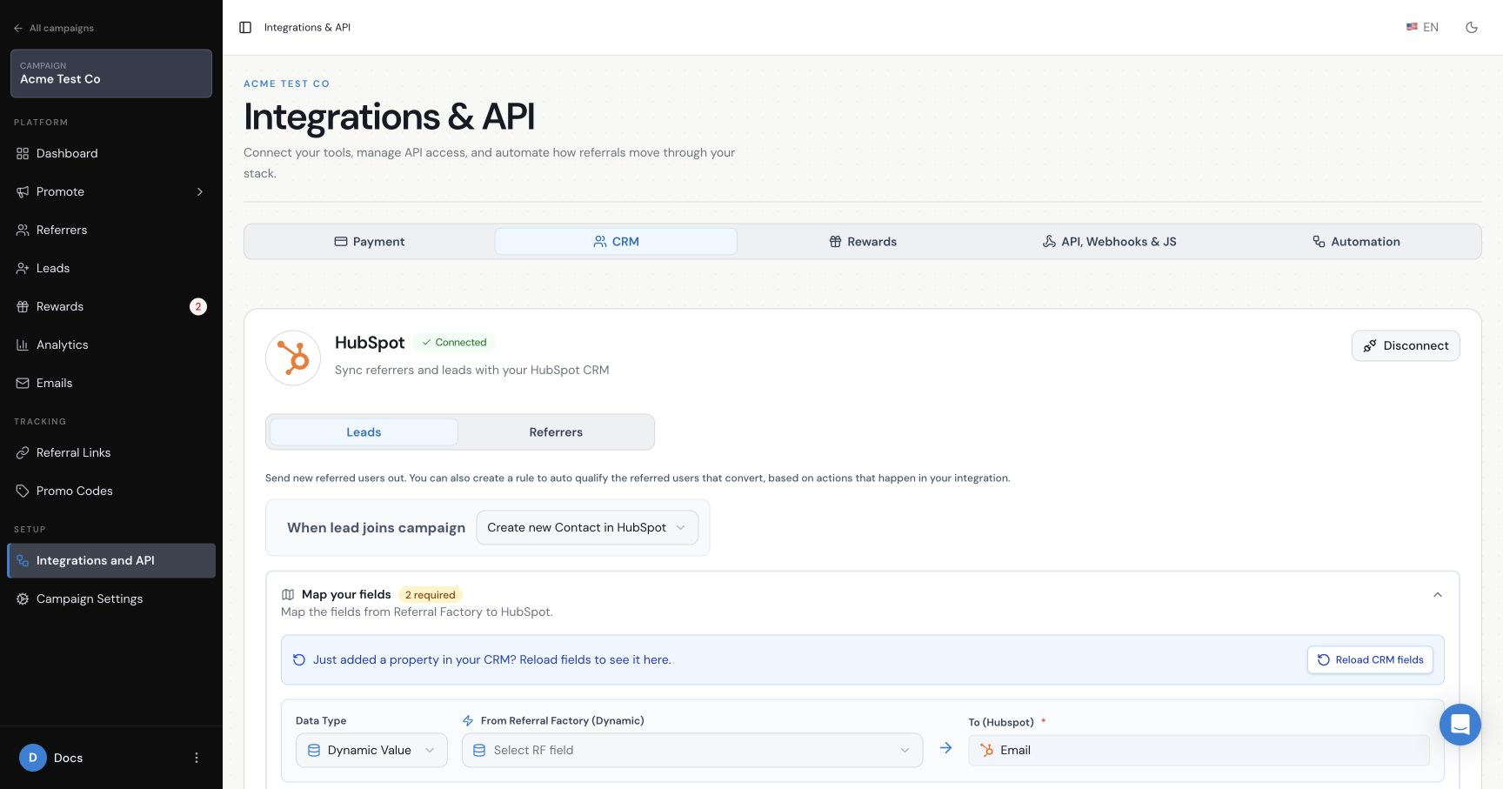Open the Emails section
The image size is (1503, 789).
[111, 383]
